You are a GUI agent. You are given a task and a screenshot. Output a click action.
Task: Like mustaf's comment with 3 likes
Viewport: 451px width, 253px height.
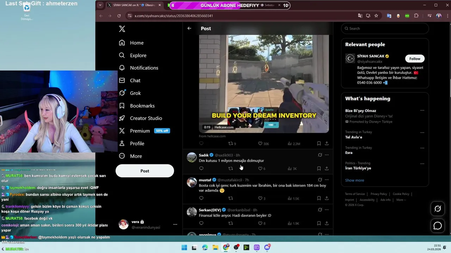coord(262,198)
